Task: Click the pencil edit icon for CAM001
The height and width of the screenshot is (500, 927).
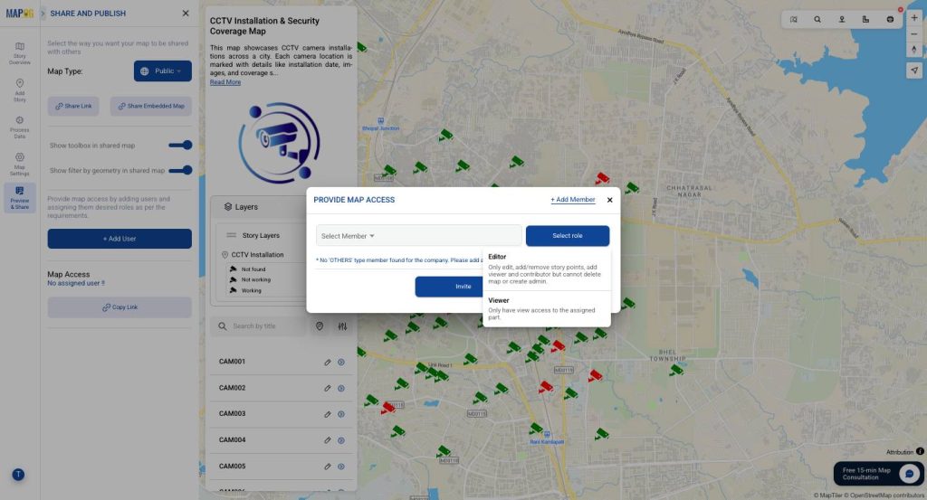Action: point(328,362)
